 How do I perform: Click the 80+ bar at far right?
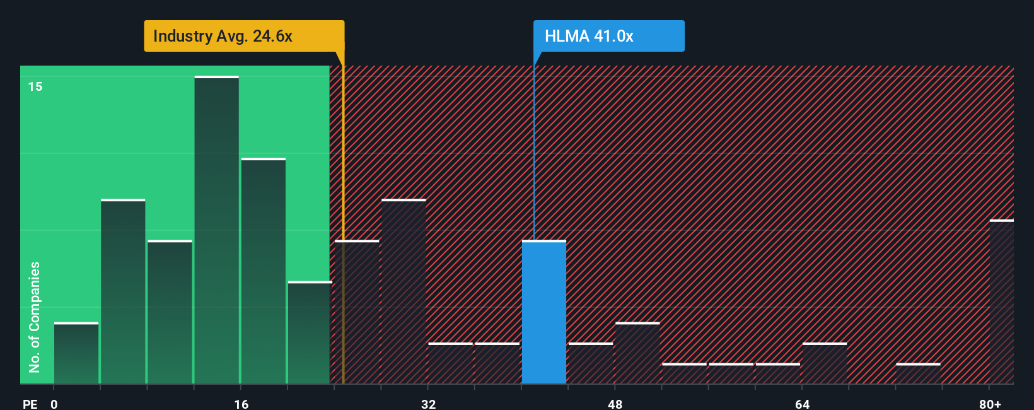(x=1002, y=302)
